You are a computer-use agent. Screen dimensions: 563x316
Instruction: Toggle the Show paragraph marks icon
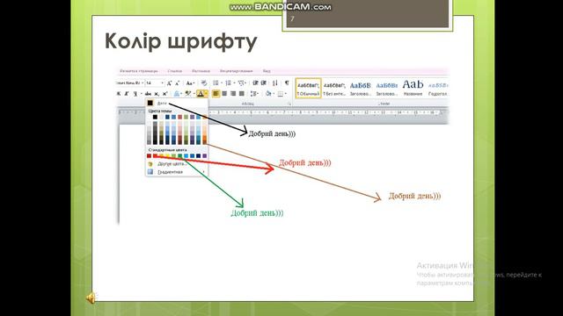coord(287,83)
